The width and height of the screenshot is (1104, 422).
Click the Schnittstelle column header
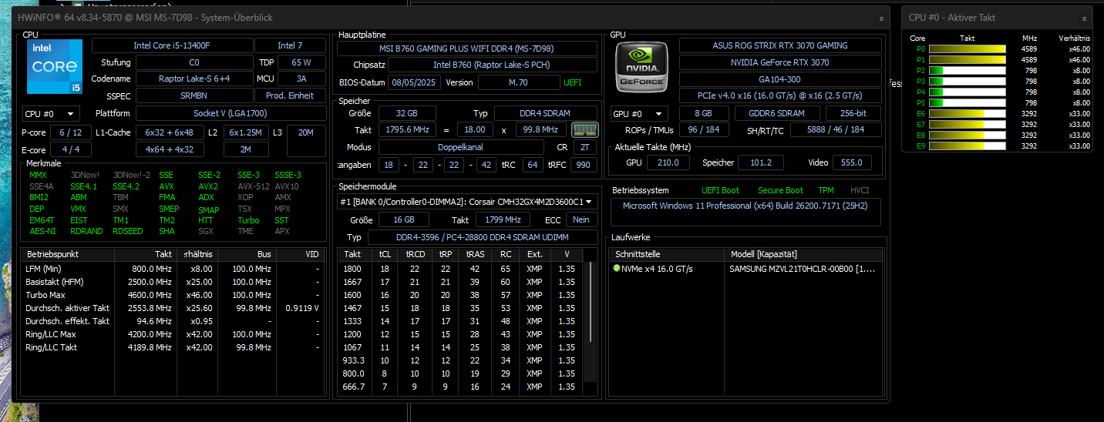coord(667,254)
